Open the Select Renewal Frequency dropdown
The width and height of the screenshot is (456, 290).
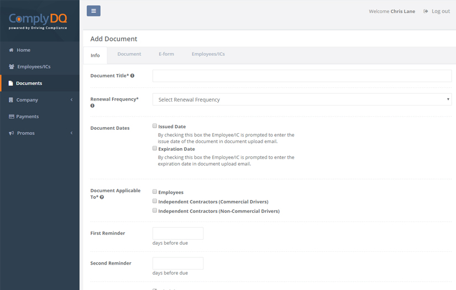point(302,99)
